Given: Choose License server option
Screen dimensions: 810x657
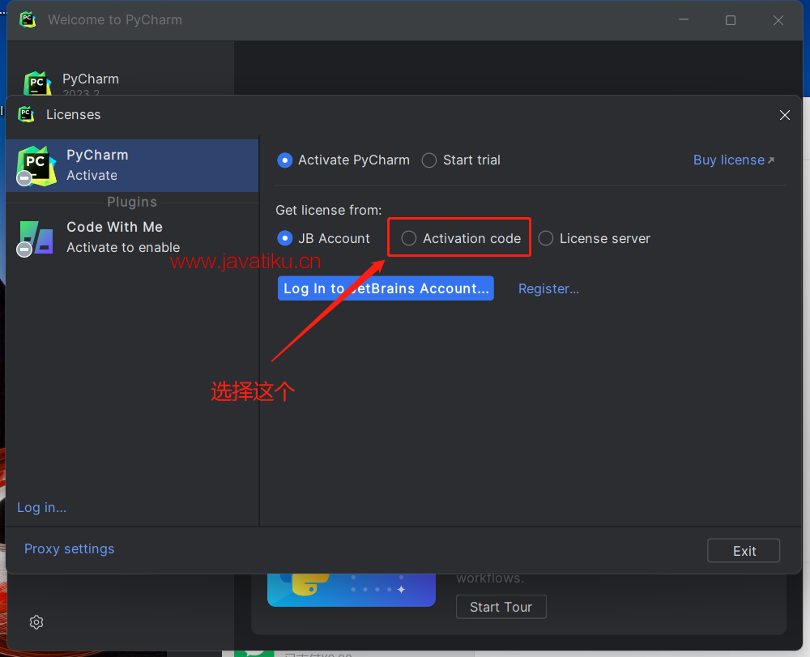Looking at the screenshot, I should click(545, 238).
